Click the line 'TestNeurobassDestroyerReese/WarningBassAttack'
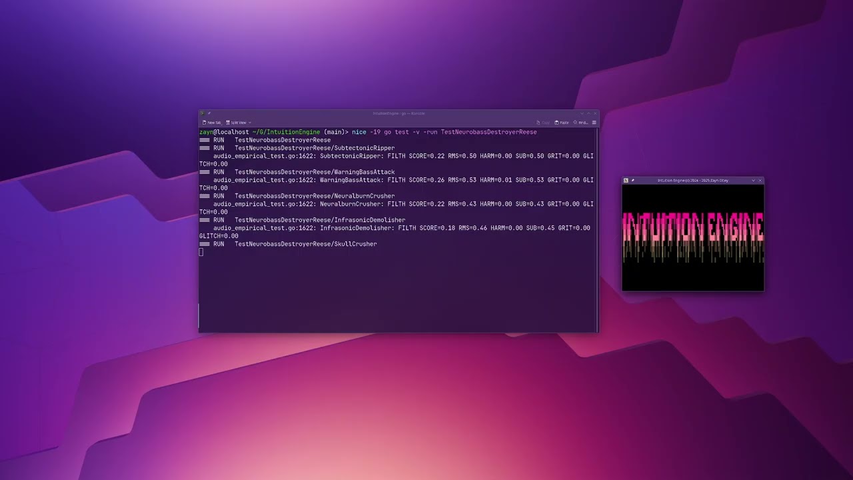 click(x=315, y=172)
